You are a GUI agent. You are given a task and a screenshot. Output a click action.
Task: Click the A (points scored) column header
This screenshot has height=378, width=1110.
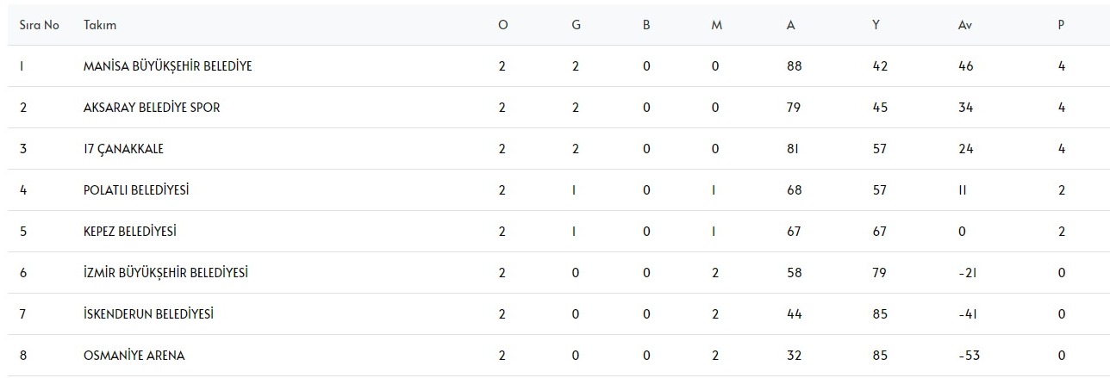point(790,25)
